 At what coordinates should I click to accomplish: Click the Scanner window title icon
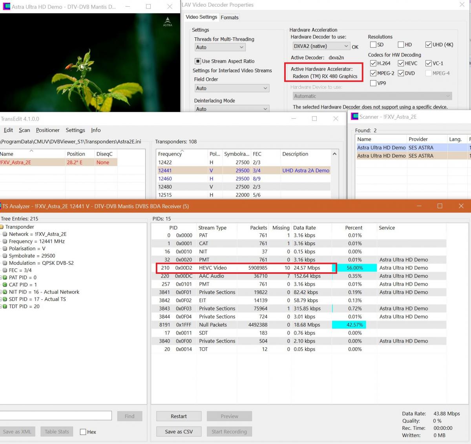355,117
